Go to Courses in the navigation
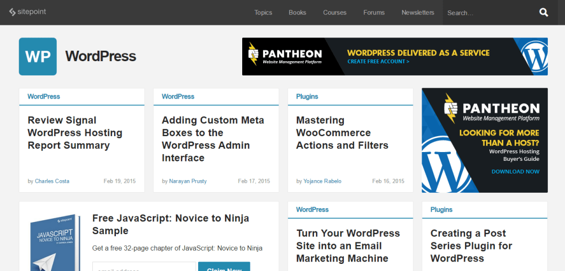 point(335,13)
